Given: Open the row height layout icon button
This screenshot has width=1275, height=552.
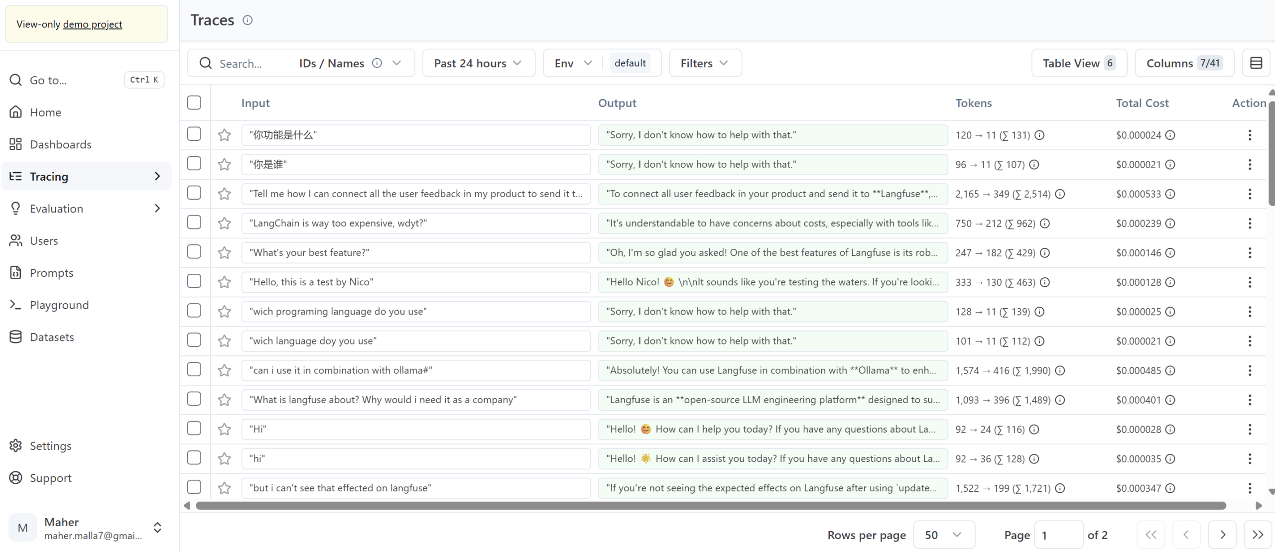Looking at the screenshot, I should pos(1256,63).
